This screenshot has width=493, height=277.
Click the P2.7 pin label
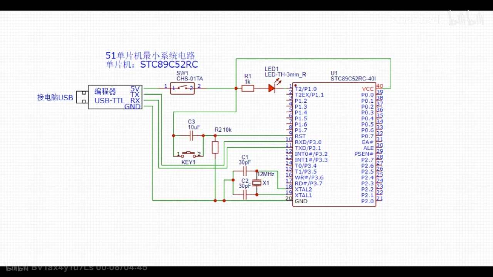(x=367, y=160)
